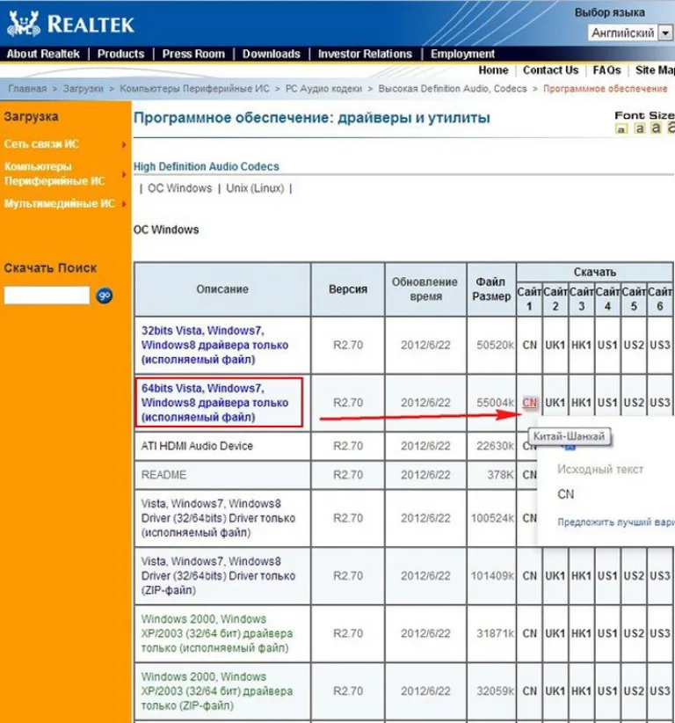Screen dimensions: 675x723
Task: Click README row description
Action: [x=163, y=475]
